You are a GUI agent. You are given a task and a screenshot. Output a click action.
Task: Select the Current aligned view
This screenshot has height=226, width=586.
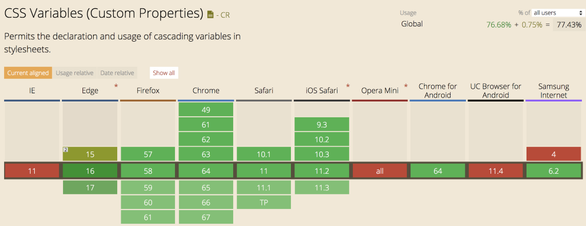[28, 73]
